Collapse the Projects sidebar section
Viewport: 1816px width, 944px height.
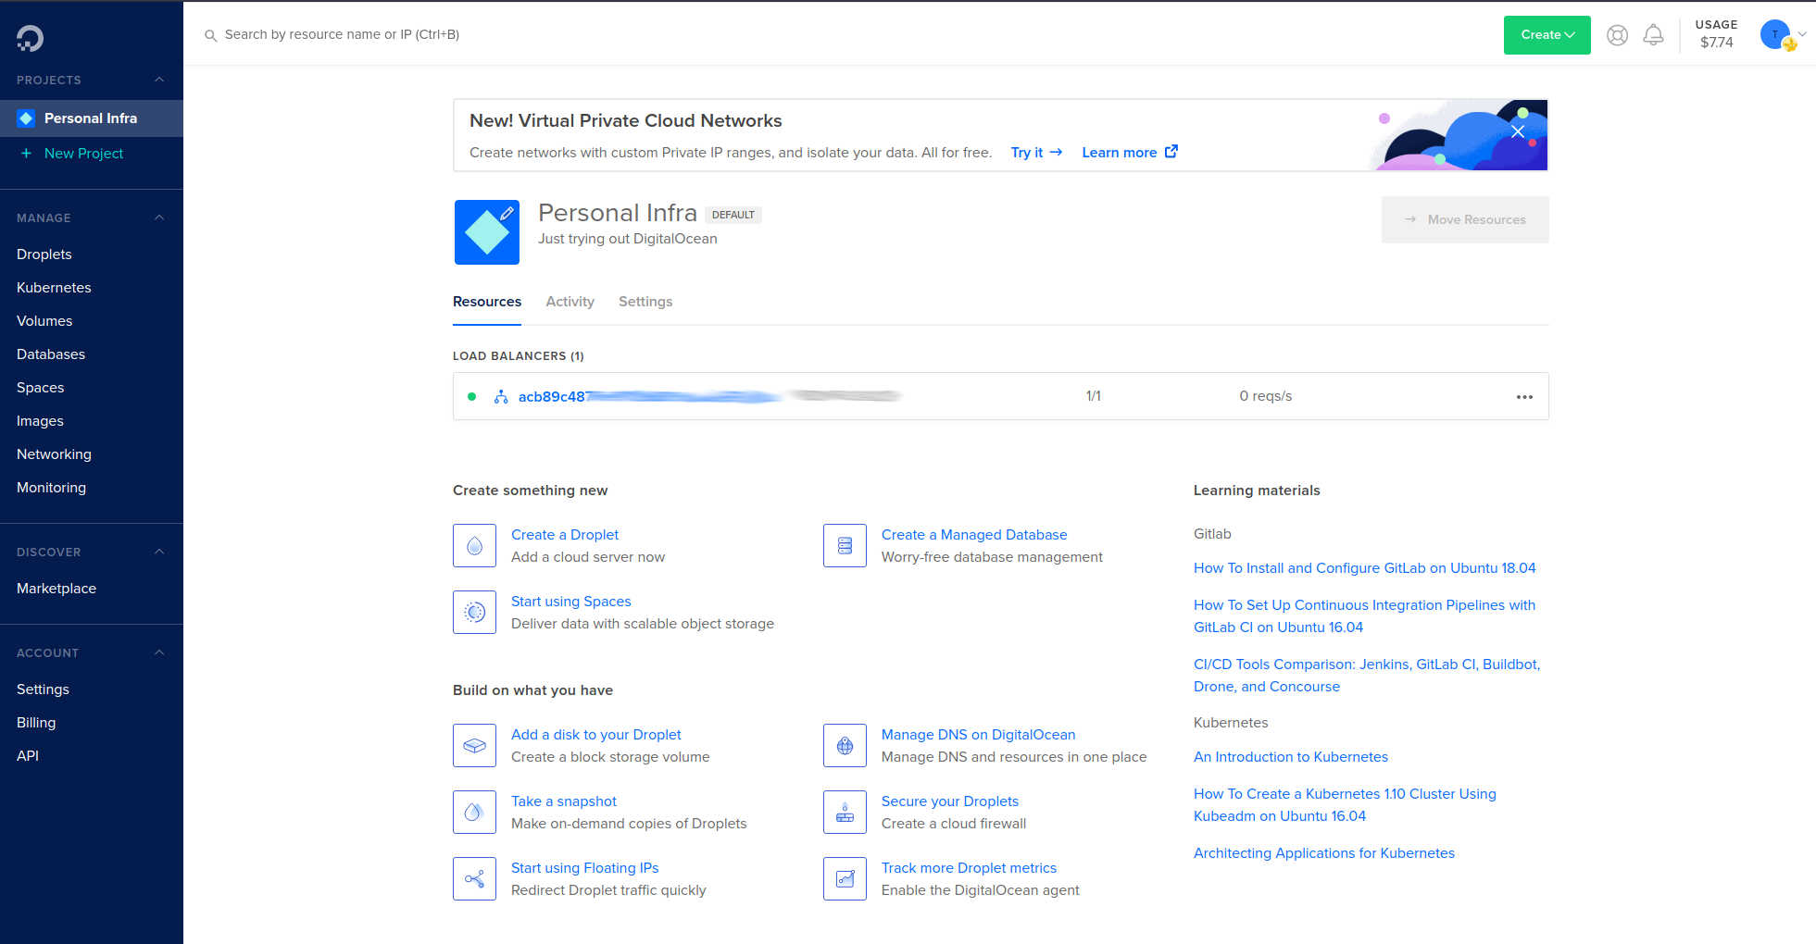(x=159, y=80)
